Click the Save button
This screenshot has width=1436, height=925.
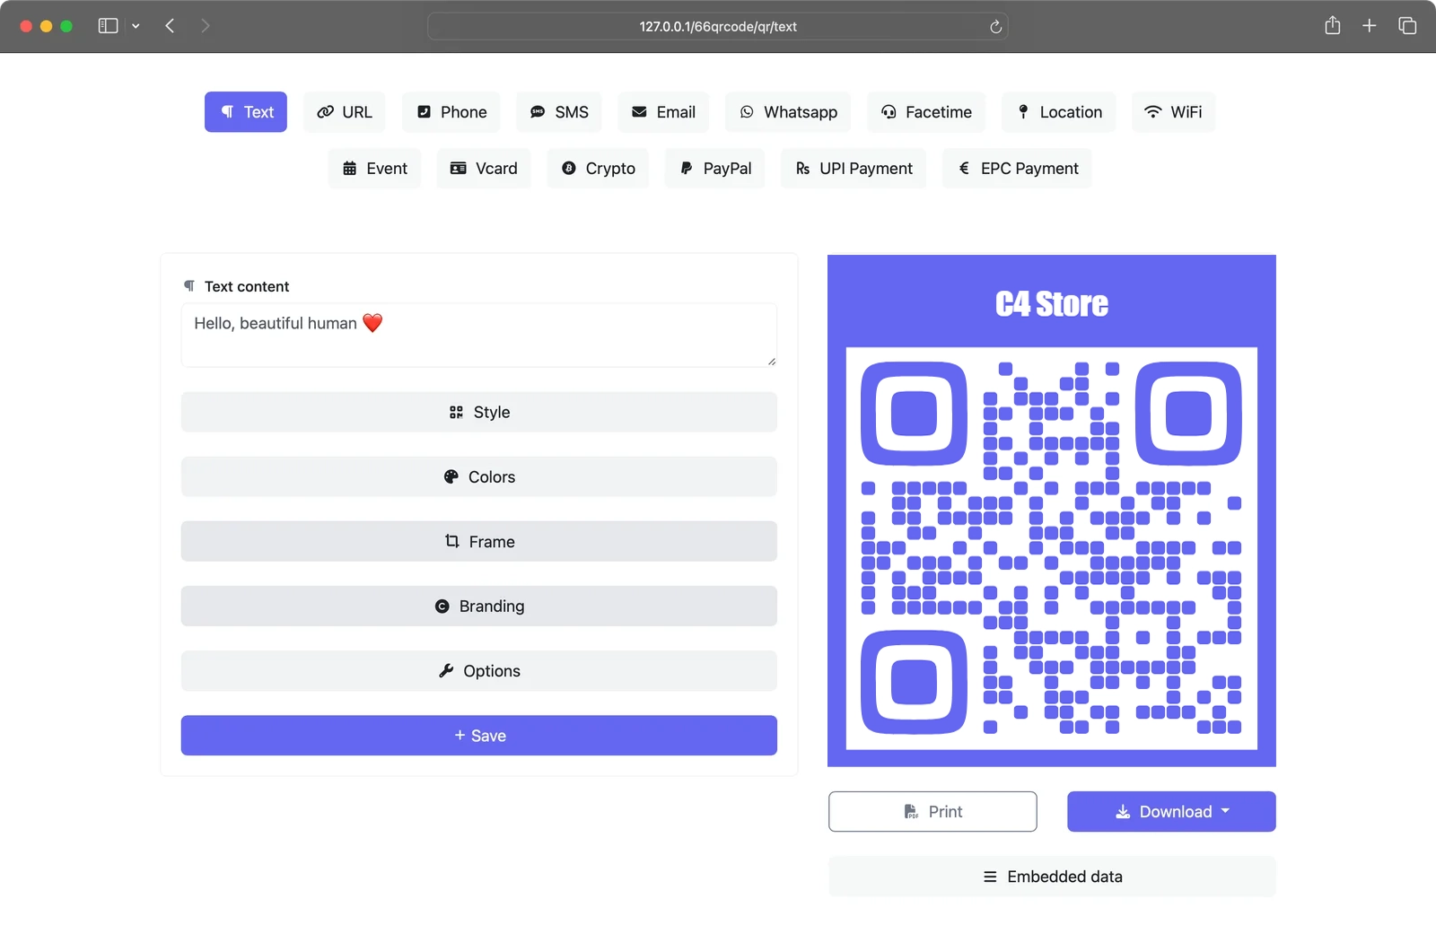479,735
